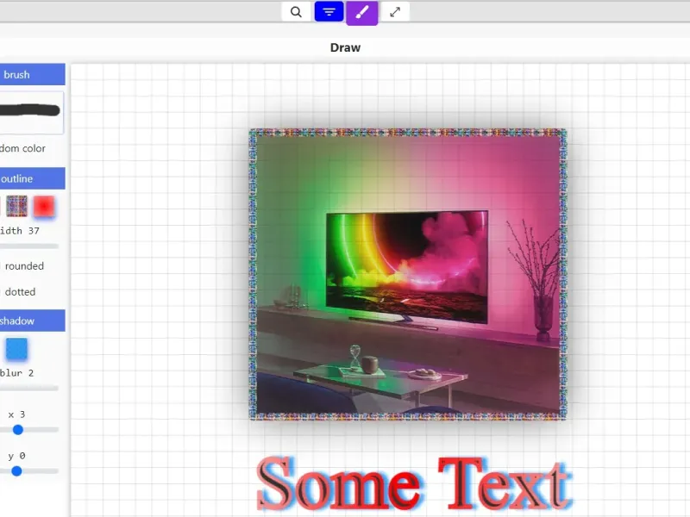Collapse the shadow section header

tap(33, 321)
